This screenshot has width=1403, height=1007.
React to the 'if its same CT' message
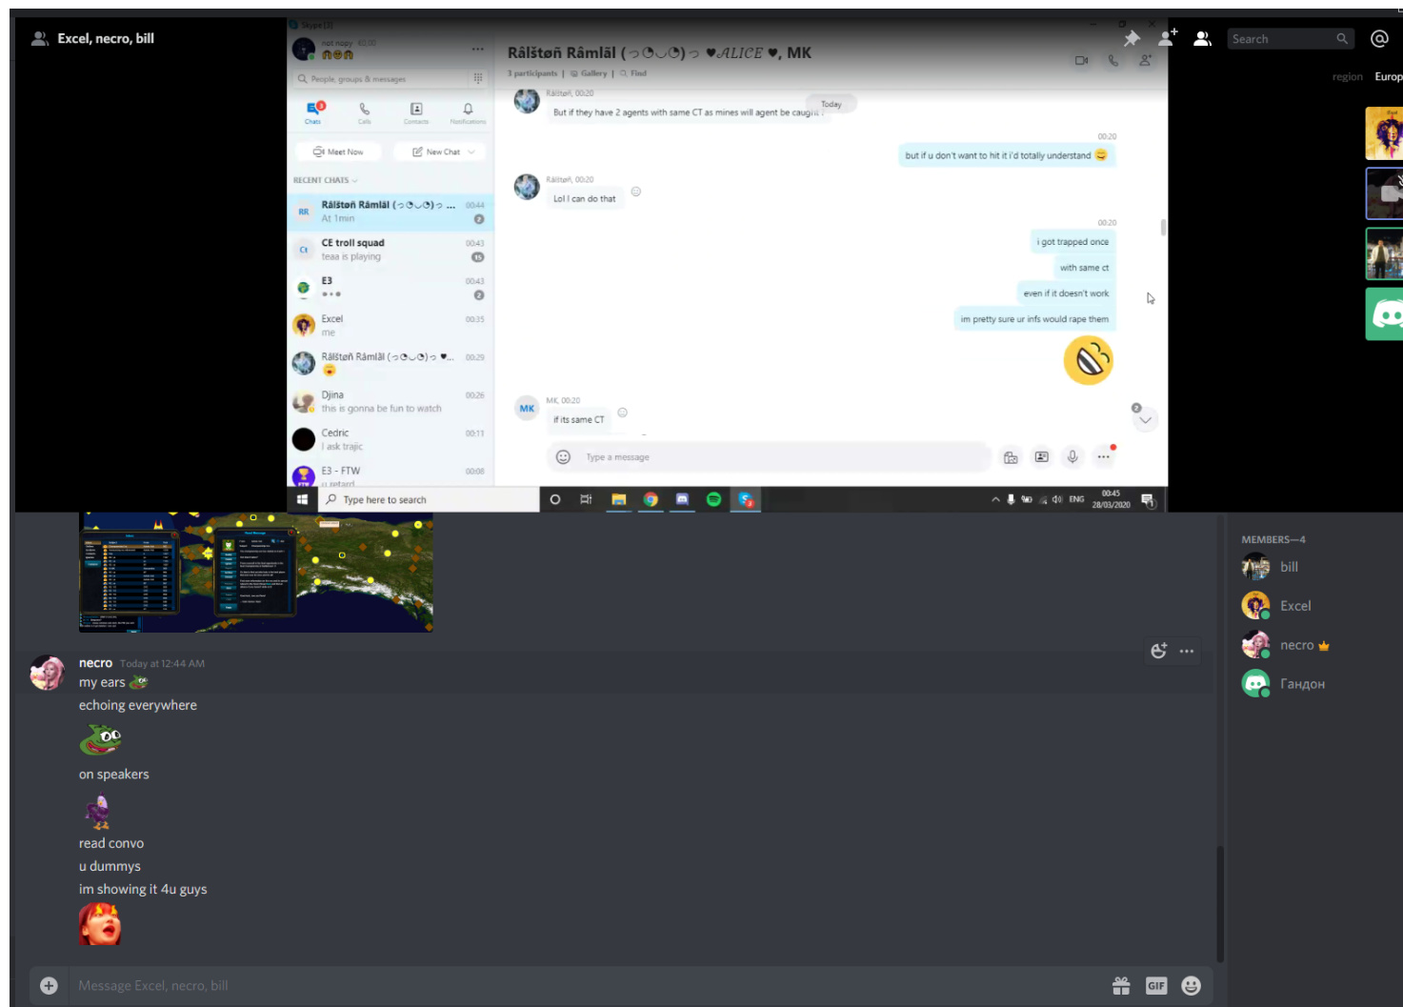click(x=623, y=413)
